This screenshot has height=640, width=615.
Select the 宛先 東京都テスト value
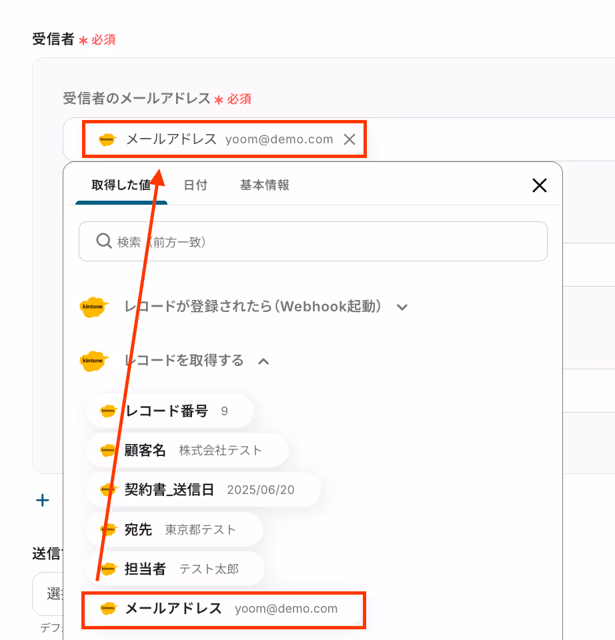point(174,529)
